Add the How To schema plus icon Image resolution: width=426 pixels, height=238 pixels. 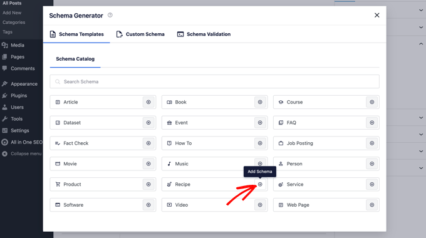click(x=260, y=143)
